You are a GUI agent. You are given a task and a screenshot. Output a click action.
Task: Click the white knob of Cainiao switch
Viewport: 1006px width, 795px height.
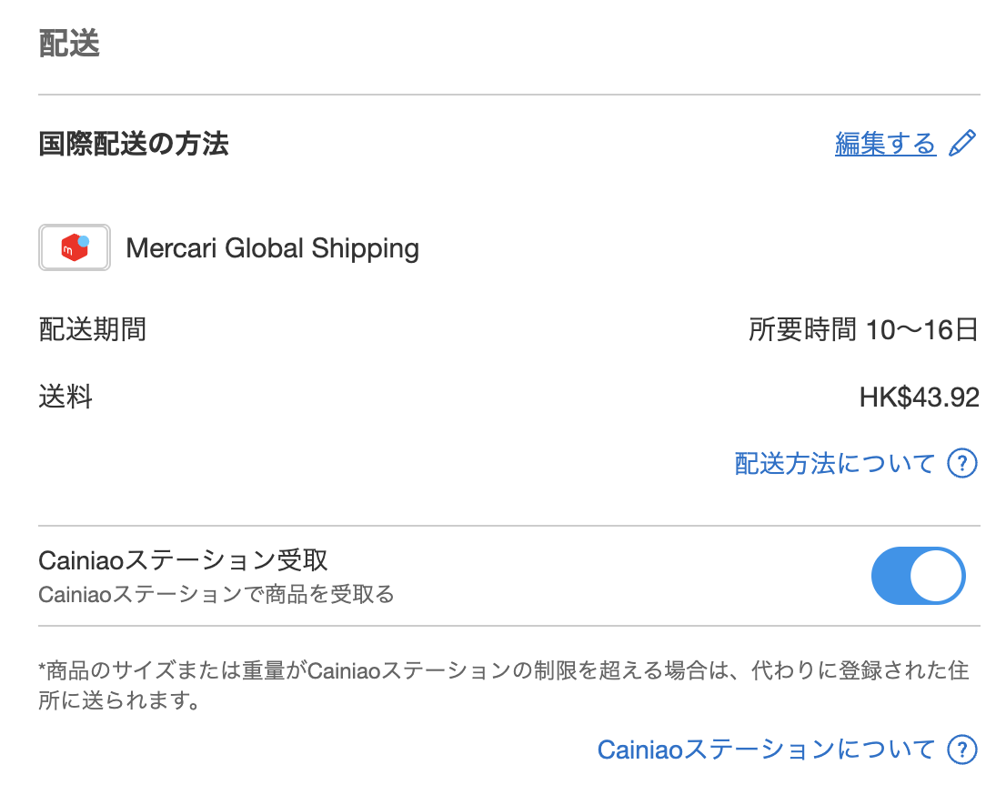click(x=935, y=576)
